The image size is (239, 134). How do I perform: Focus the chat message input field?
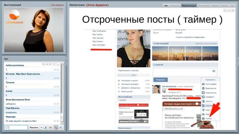pyautogui.click(x=16, y=127)
